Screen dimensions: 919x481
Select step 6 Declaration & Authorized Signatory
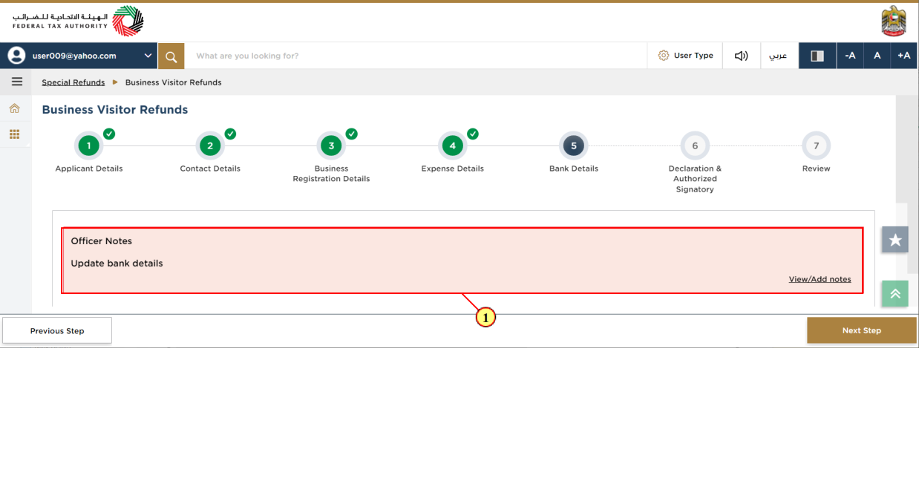pyautogui.click(x=695, y=146)
